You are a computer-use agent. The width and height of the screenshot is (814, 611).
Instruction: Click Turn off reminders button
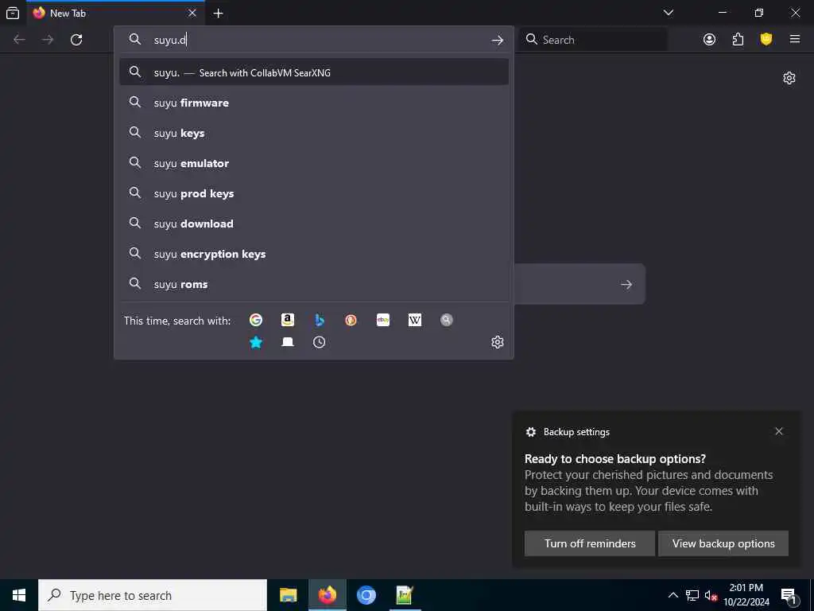click(x=590, y=543)
